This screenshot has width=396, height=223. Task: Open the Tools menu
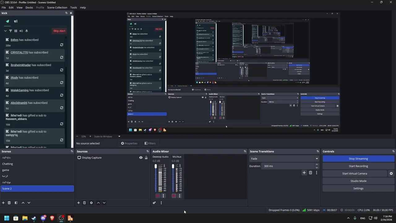click(74, 7)
